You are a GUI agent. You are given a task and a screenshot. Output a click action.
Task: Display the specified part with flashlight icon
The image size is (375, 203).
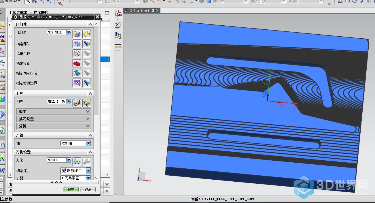pos(86,44)
